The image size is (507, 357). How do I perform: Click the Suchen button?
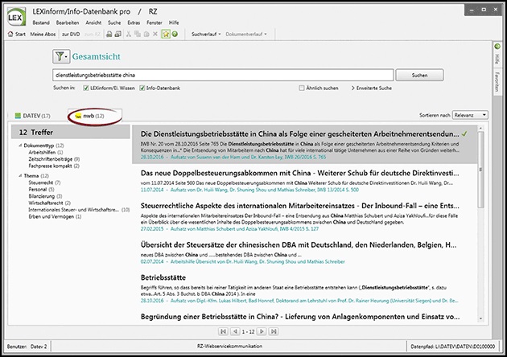[x=419, y=75]
